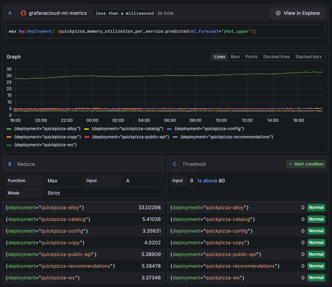
Task: Open the Function dropdown set to Max
Action: pyautogui.click(x=63, y=181)
